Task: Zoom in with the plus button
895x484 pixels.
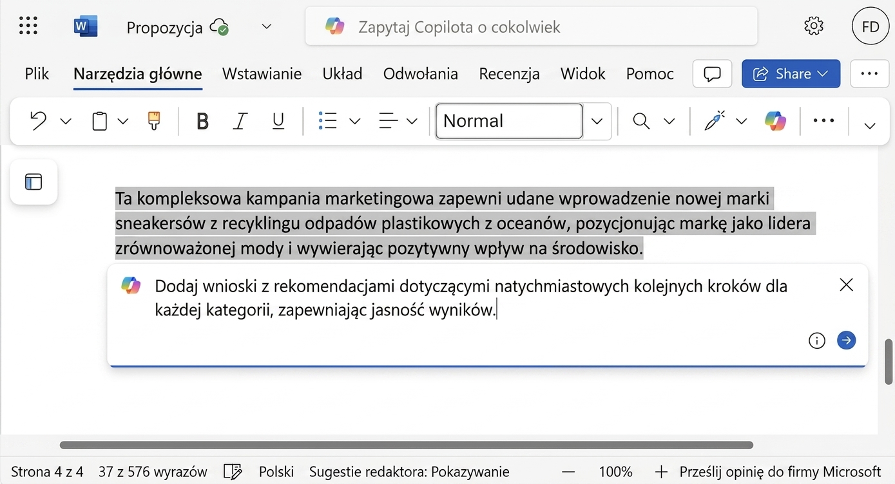Action: click(662, 472)
